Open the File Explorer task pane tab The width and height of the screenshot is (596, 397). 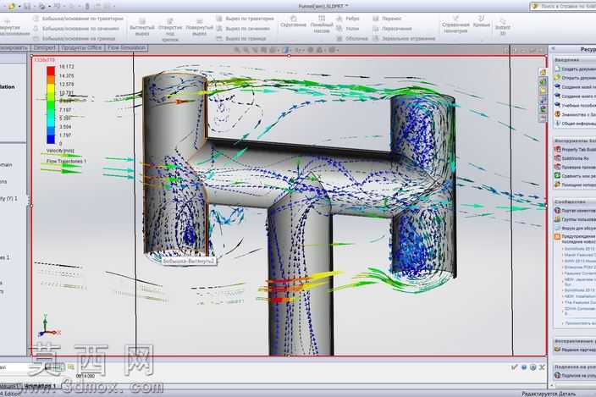[544, 91]
